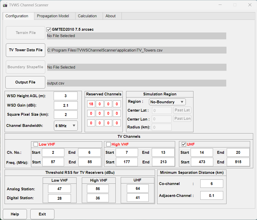
Task: Click the Square Pixel Size input box
Action: tap(66, 115)
